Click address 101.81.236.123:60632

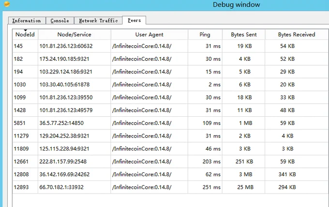click(x=66, y=46)
